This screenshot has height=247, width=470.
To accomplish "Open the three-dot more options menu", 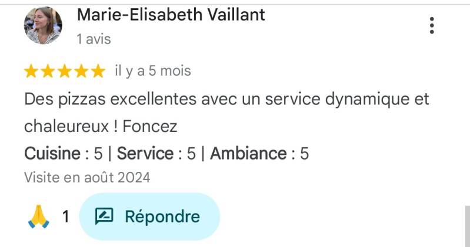I will click(x=432, y=25).
